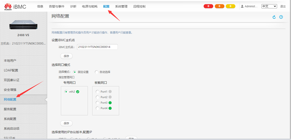
Task: Click the Huawei iBMC logo
Action: (15, 7)
